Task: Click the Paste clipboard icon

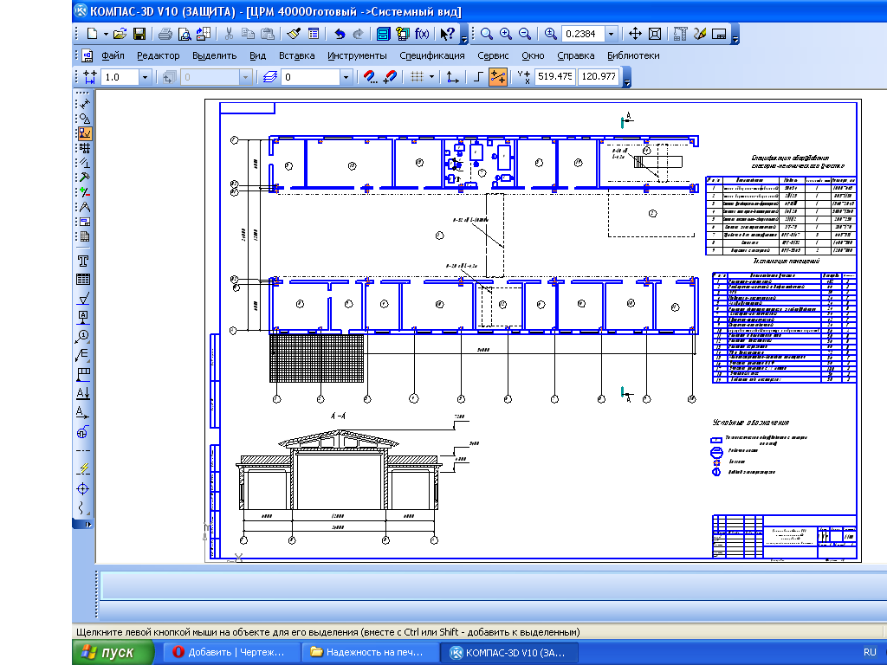Action: 267,34
